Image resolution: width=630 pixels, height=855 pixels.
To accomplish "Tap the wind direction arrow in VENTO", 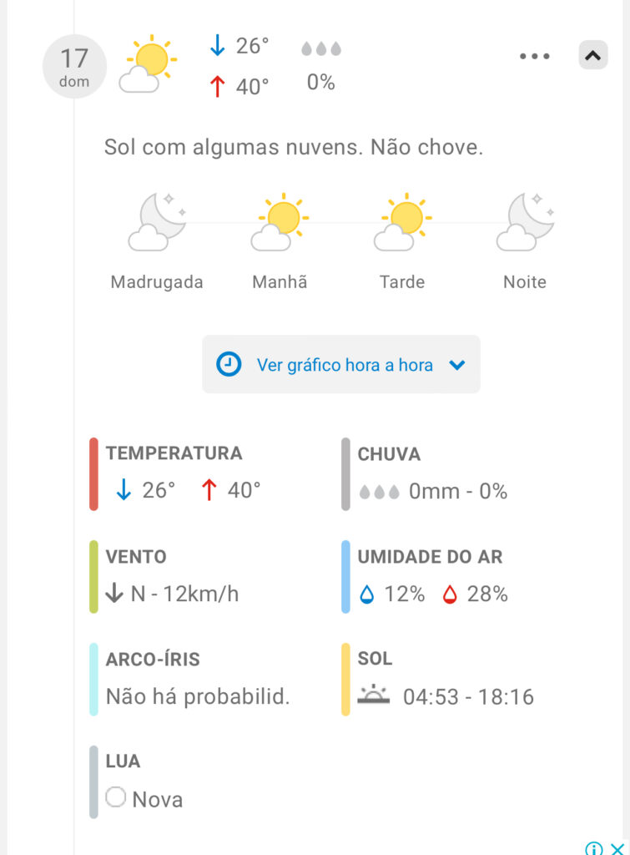I will coord(114,592).
